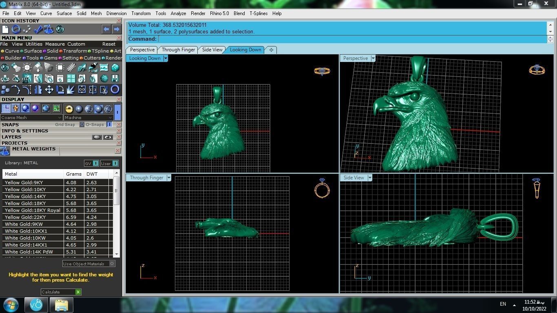The height and width of the screenshot is (313, 557).
Task: Click the three blue cubes icon
Action: (x=5, y=89)
